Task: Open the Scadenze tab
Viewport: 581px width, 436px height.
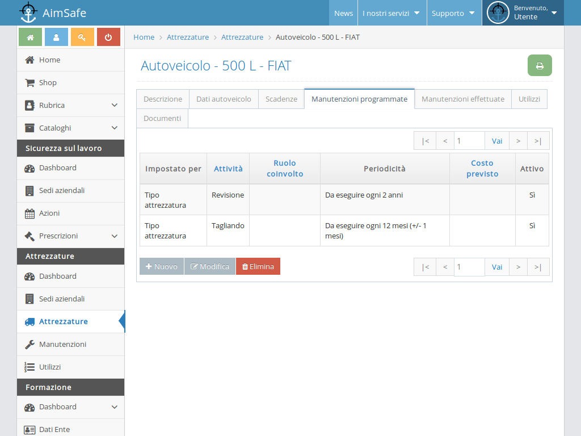Action: click(x=281, y=99)
